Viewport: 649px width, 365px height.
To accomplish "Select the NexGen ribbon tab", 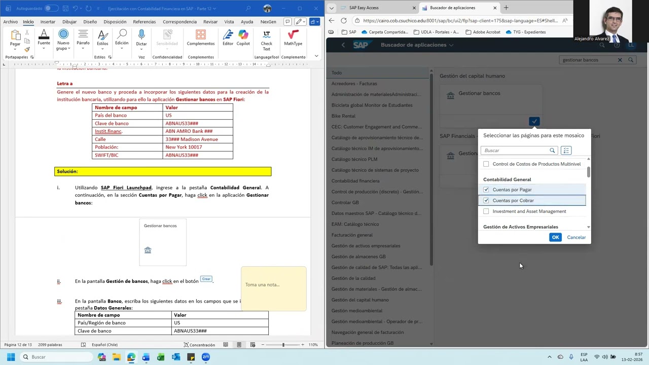I will (268, 22).
